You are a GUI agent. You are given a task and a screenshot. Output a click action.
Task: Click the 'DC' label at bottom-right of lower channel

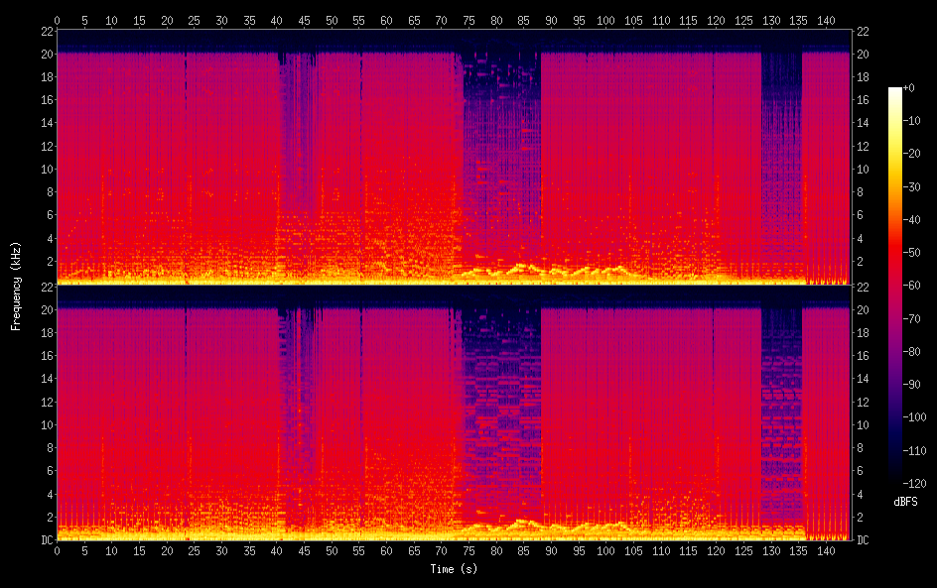pyautogui.click(x=864, y=539)
